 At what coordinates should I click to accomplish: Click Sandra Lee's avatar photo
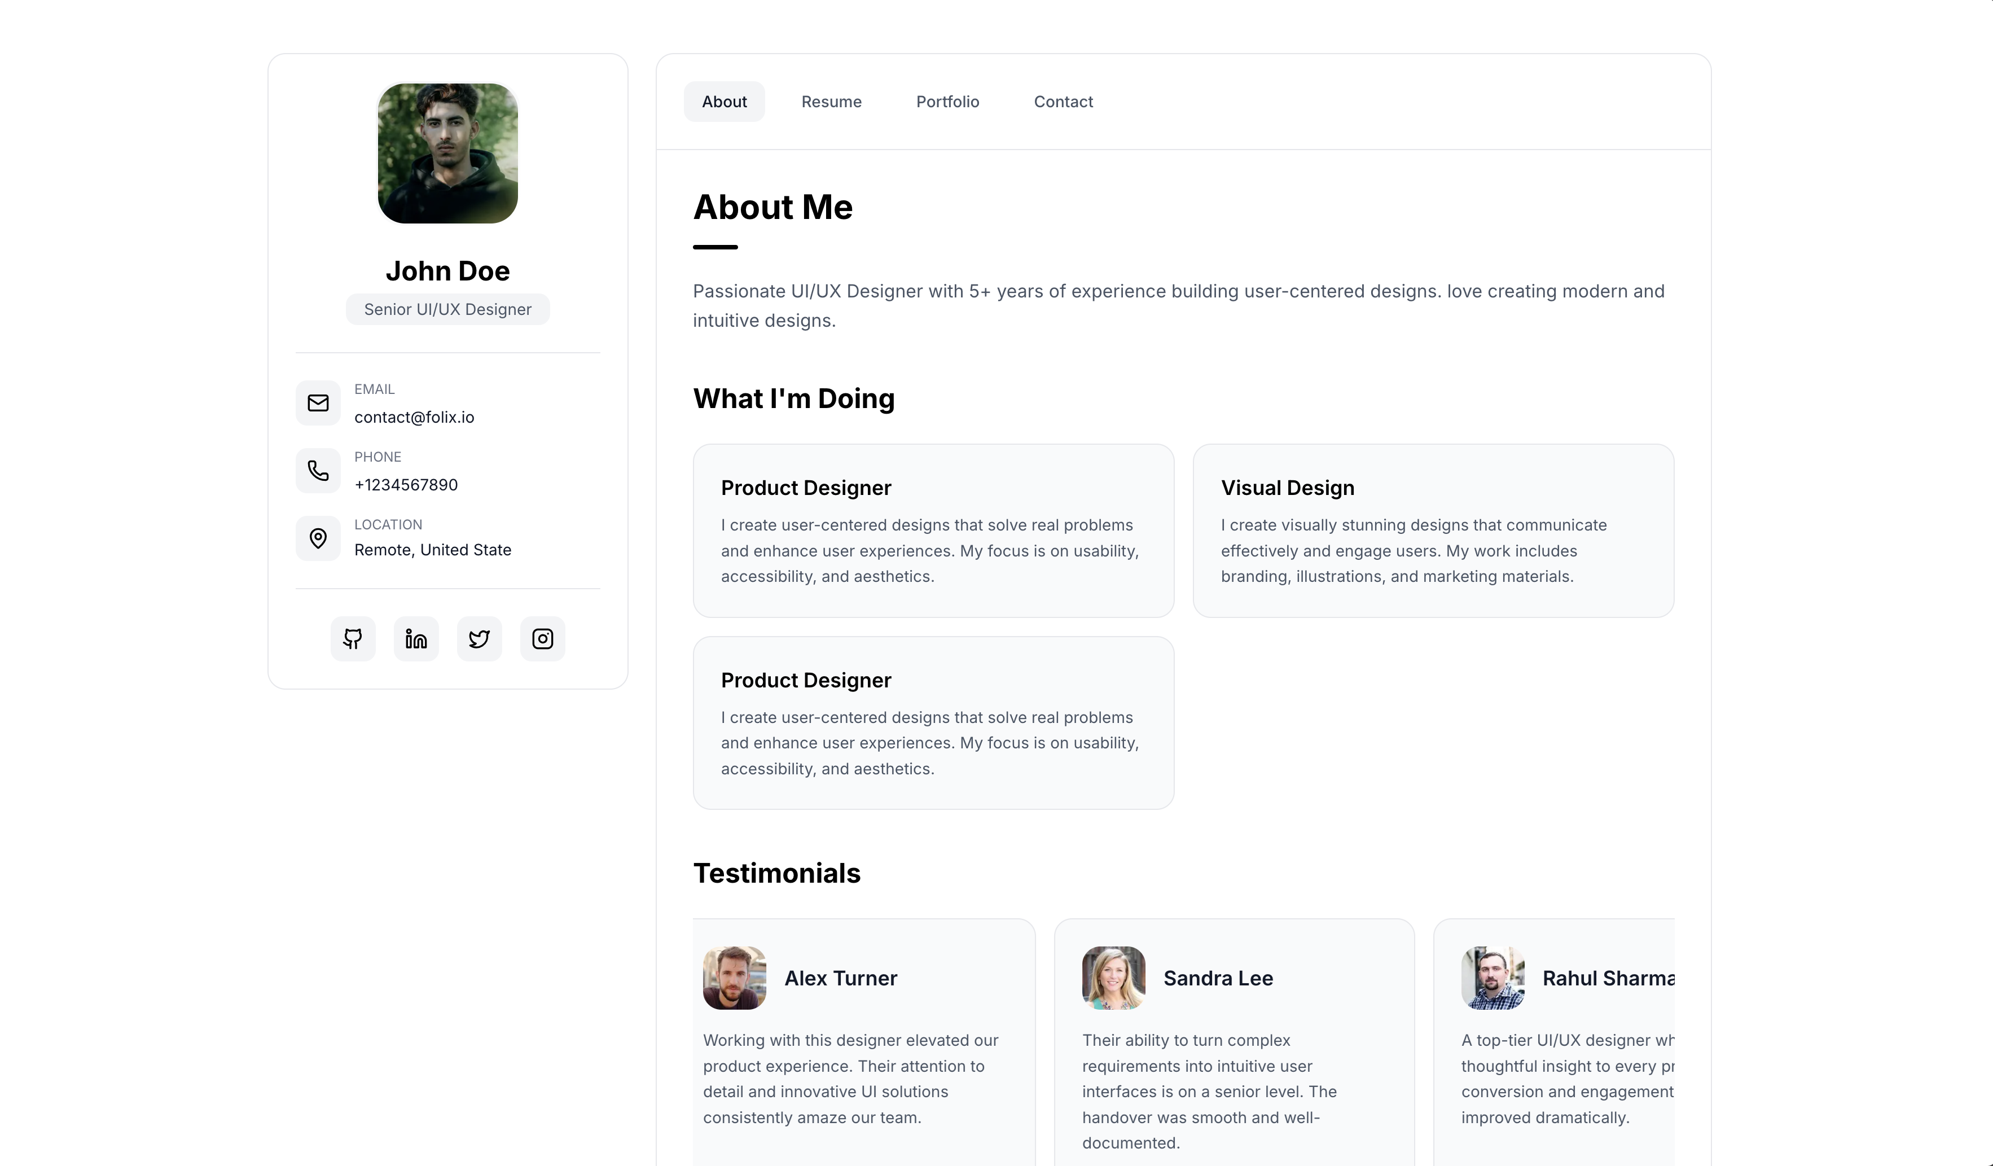pyautogui.click(x=1113, y=977)
